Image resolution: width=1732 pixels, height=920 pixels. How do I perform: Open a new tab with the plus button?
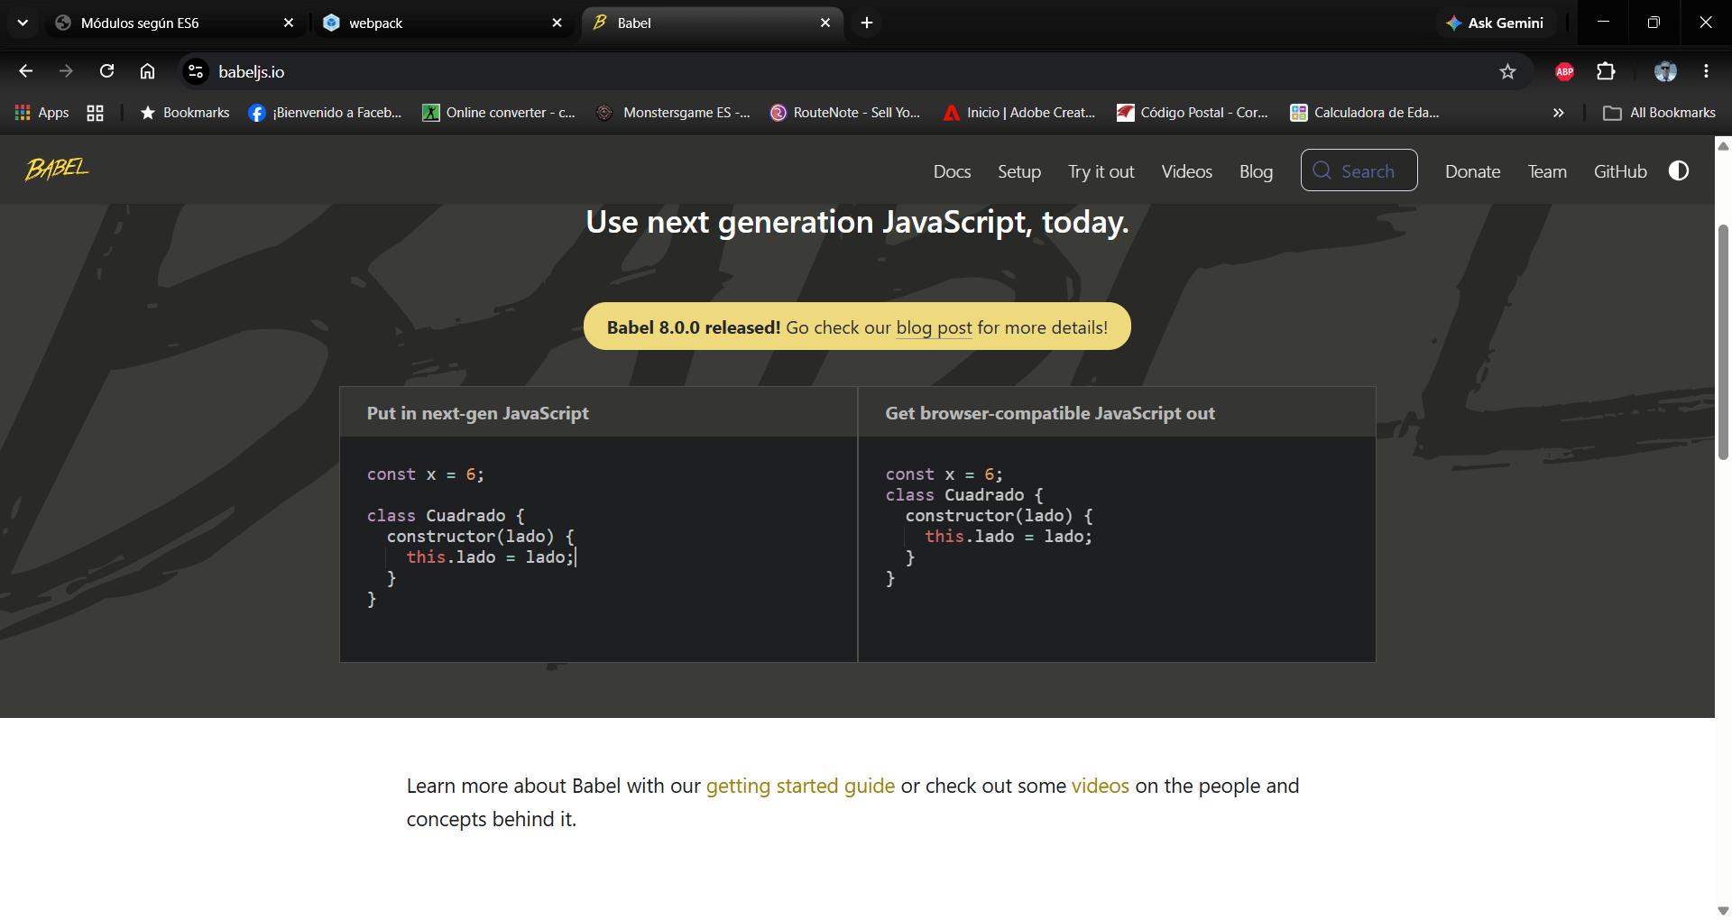(867, 23)
